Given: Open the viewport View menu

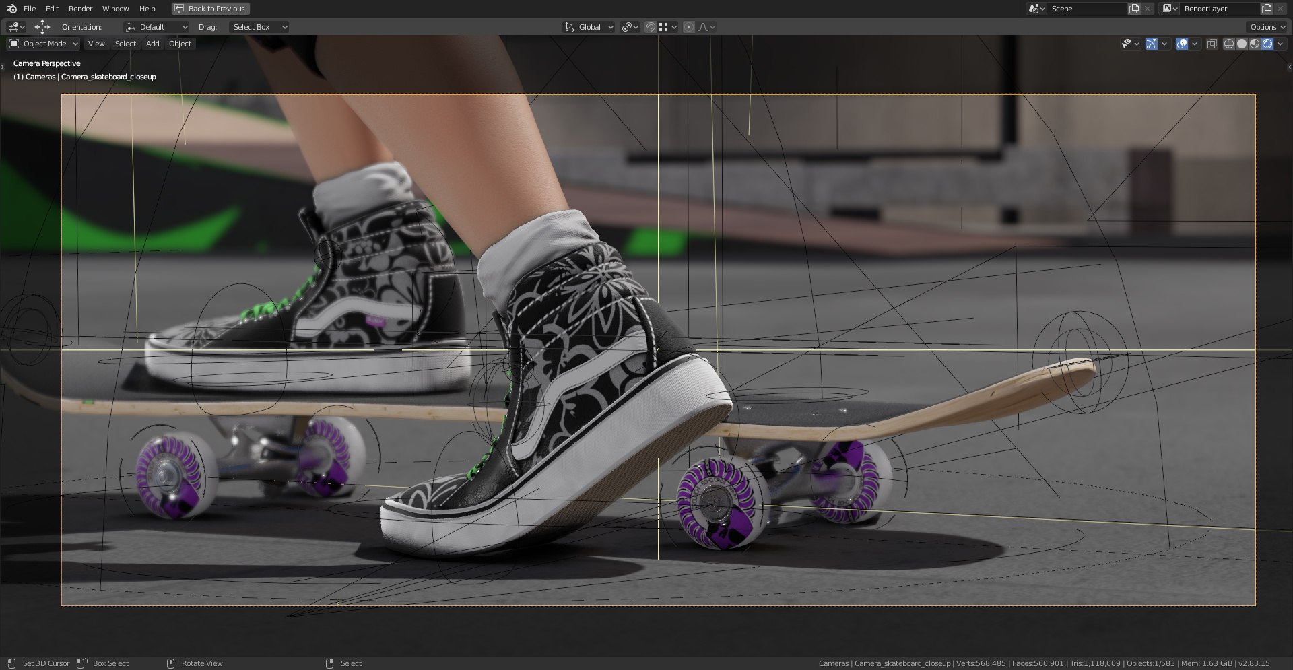Looking at the screenshot, I should 96,44.
